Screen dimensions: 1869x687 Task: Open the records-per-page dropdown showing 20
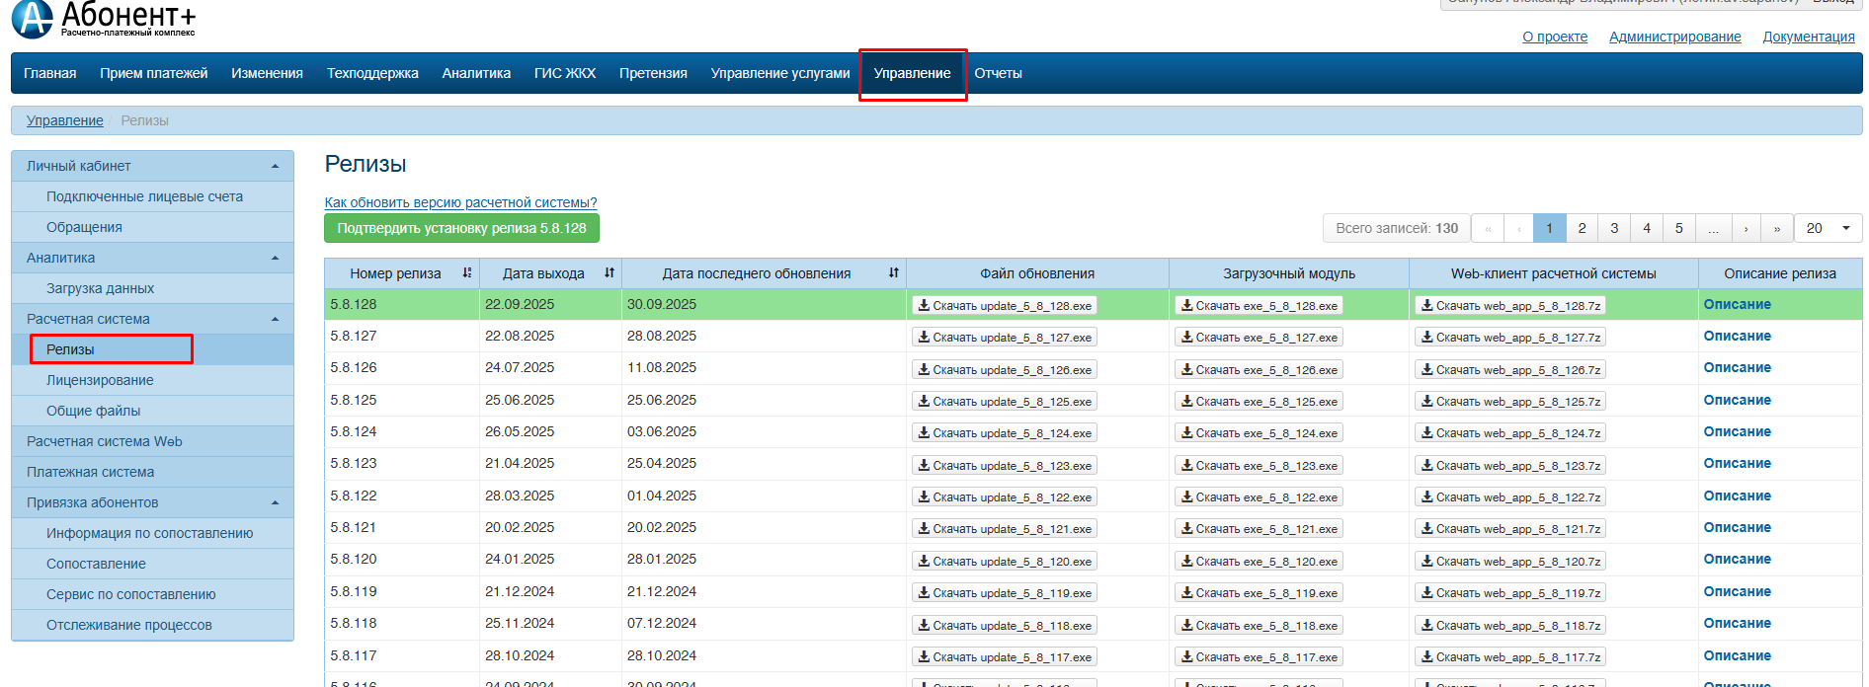(1828, 228)
